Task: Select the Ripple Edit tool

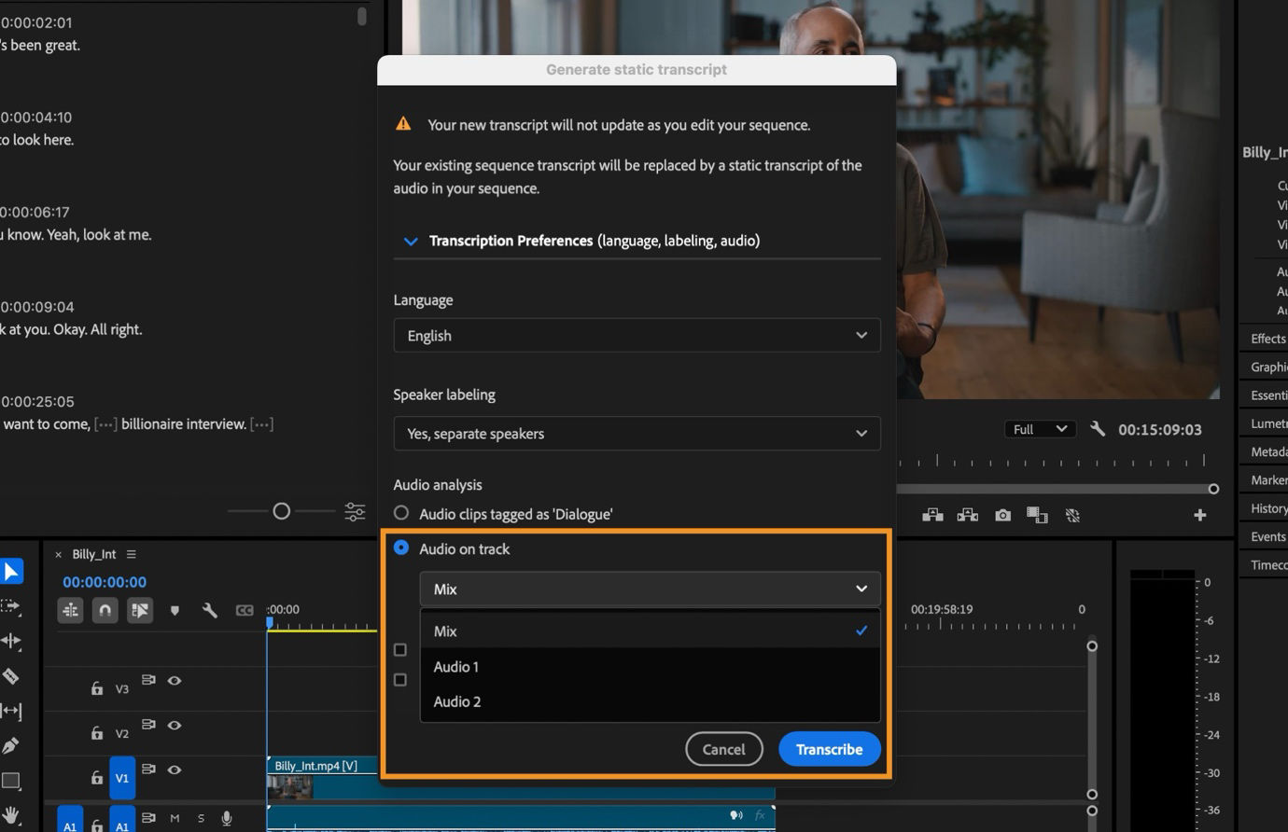Action: point(12,640)
